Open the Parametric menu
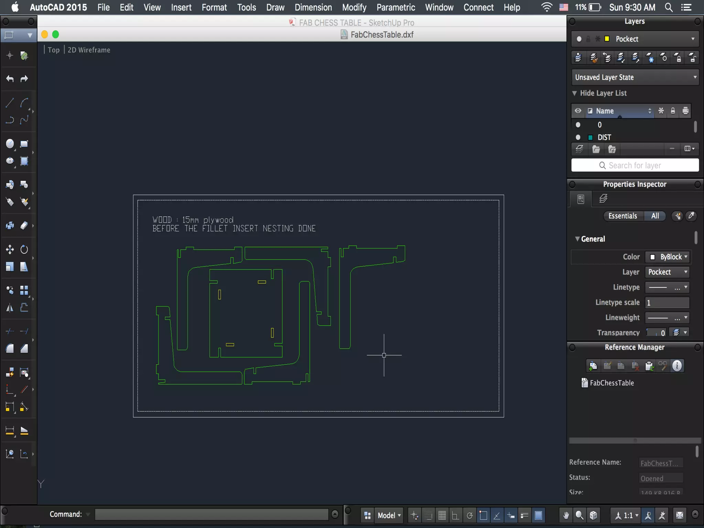This screenshot has height=528, width=704. click(396, 7)
